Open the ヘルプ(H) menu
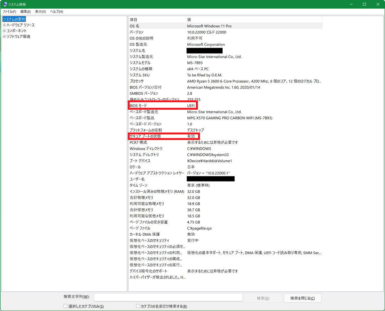This screenshot has width=385, height=311. tap(56, 12)
